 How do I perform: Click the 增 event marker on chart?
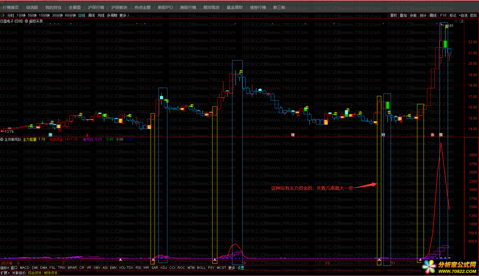[293, 135]
